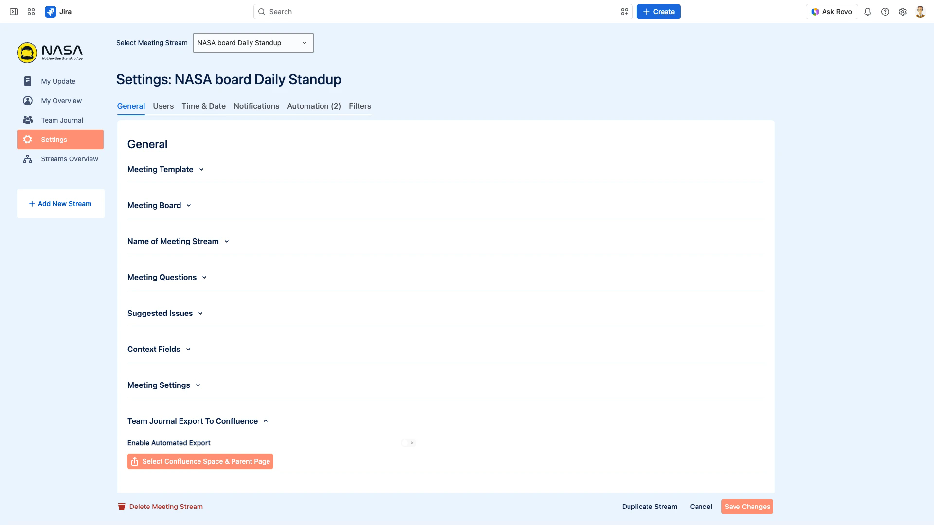
Task: Click the Cancel button
Action: [x=700, y=507]
